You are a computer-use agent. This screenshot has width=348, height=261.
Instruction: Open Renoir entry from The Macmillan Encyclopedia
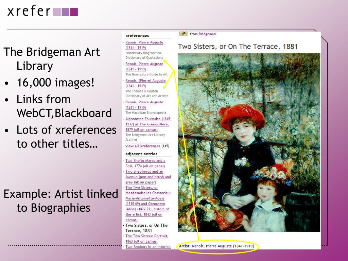coord(144,105)
